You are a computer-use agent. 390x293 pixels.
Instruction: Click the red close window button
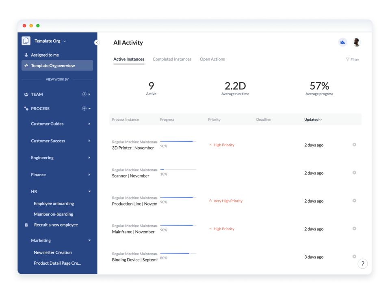pos(24,26)
